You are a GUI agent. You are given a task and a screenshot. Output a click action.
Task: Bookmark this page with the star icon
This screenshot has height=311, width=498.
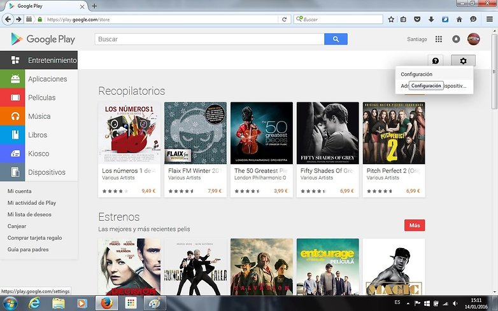click(x=391, y=19)
